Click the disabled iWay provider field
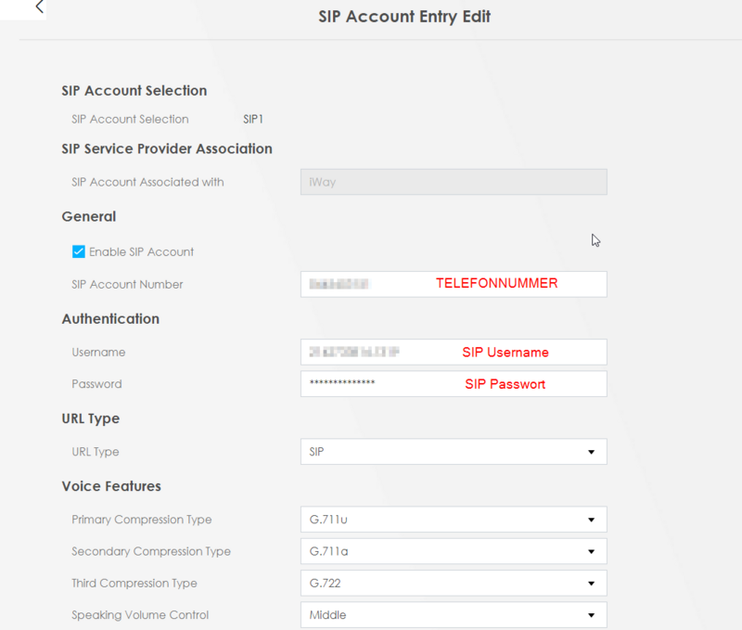Image resolution: width=742 pixels, height=630 pixels. point(454,182)
